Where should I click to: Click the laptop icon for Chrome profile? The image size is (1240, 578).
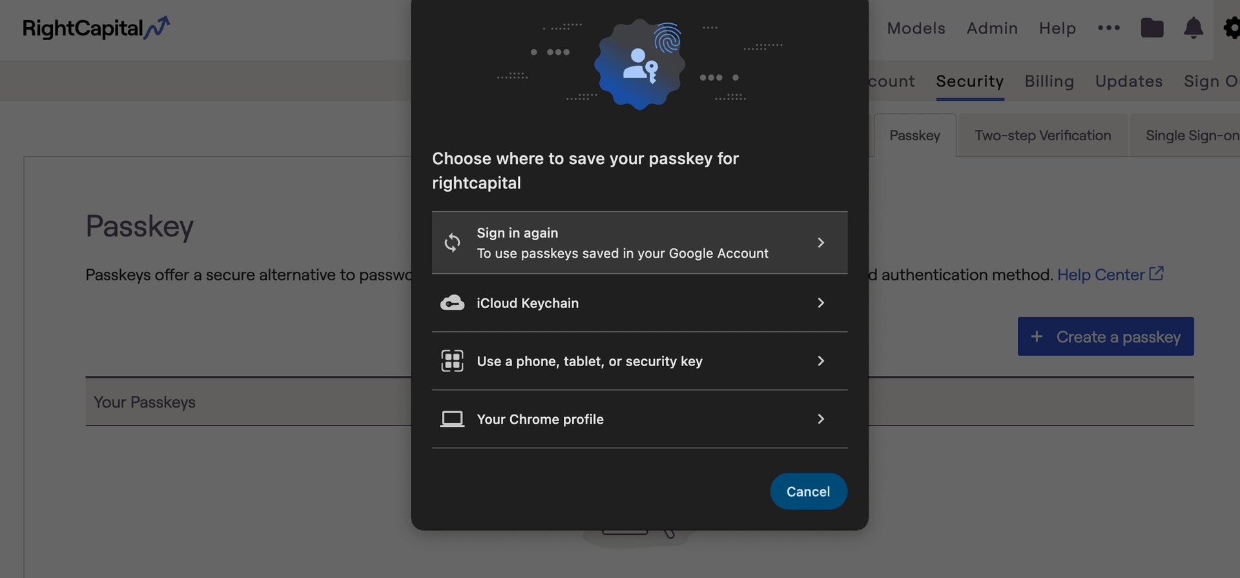click(x=452, y=419)
